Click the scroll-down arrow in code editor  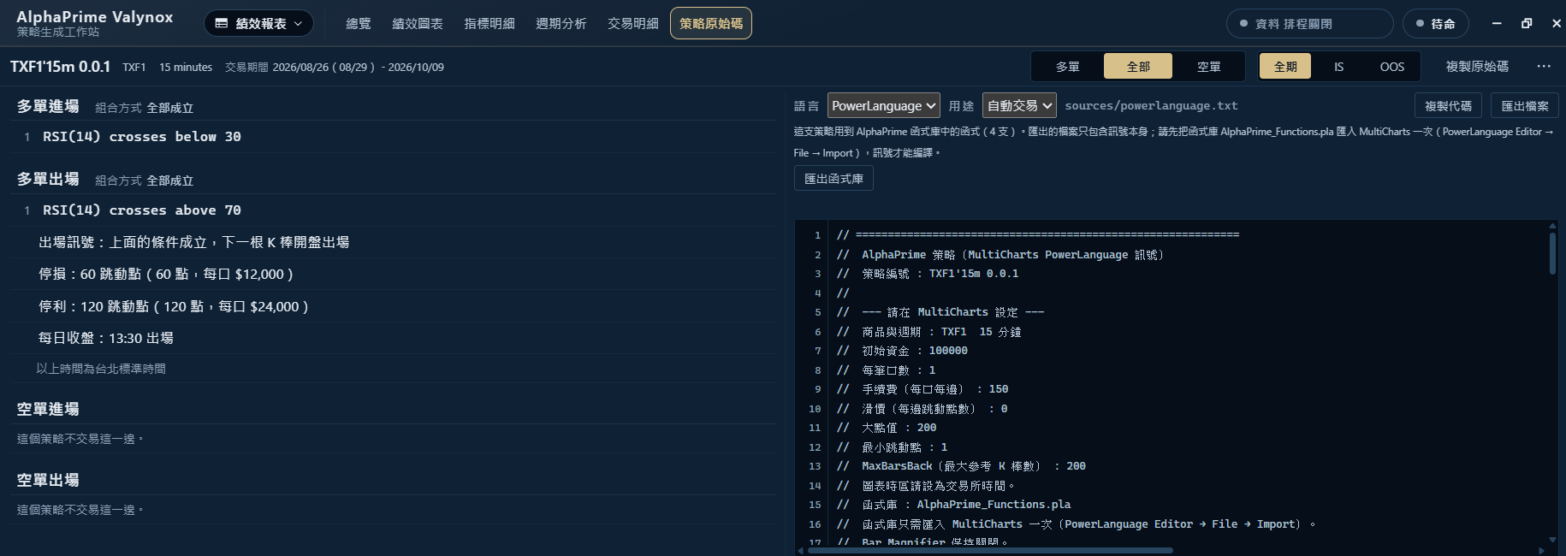(1552, 540)
